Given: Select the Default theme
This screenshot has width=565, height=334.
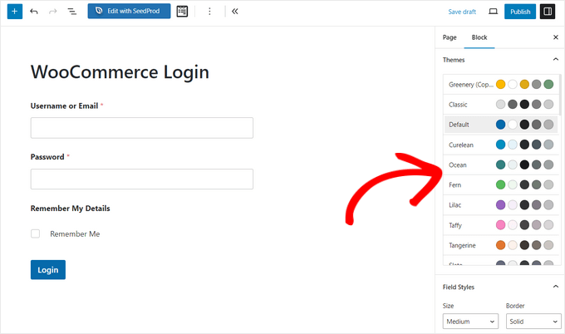Looking at the screenshot, I should coord(501,125).
